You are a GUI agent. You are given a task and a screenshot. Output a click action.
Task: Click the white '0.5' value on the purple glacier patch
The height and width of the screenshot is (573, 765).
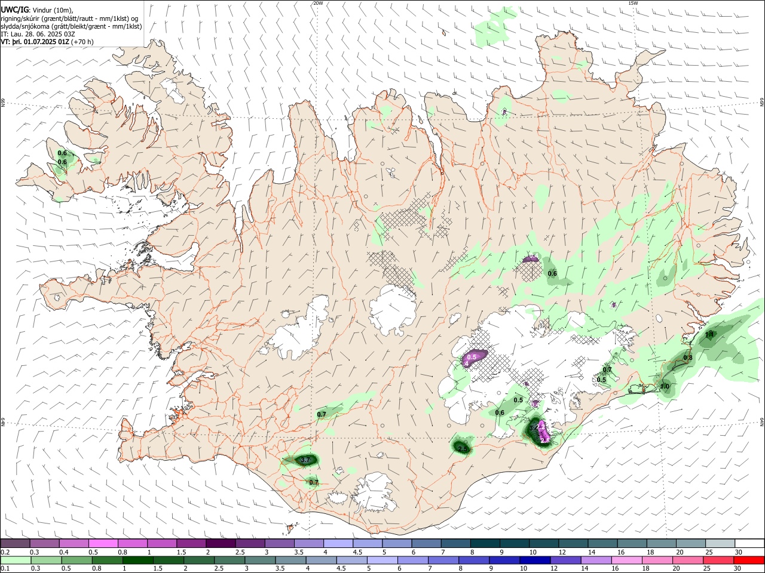(472, 357)
